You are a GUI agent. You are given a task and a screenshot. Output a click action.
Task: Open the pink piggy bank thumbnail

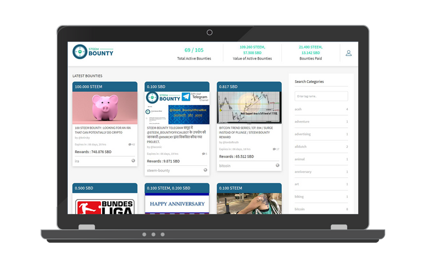[x=105, y=108]
